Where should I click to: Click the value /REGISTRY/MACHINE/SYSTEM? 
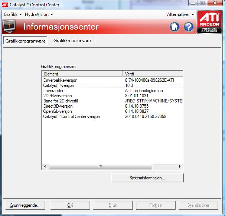click(x=154, y=101)
